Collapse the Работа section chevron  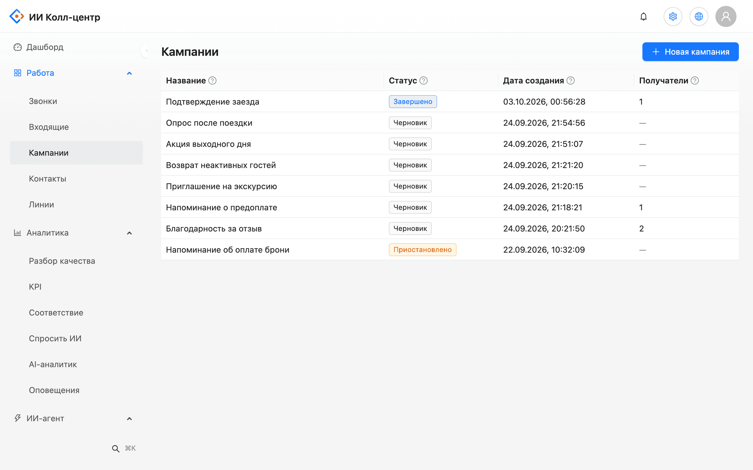click(x=129, y=73)
